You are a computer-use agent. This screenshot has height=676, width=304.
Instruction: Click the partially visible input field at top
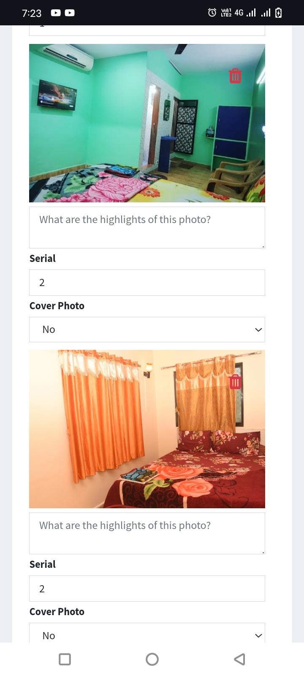147,30
